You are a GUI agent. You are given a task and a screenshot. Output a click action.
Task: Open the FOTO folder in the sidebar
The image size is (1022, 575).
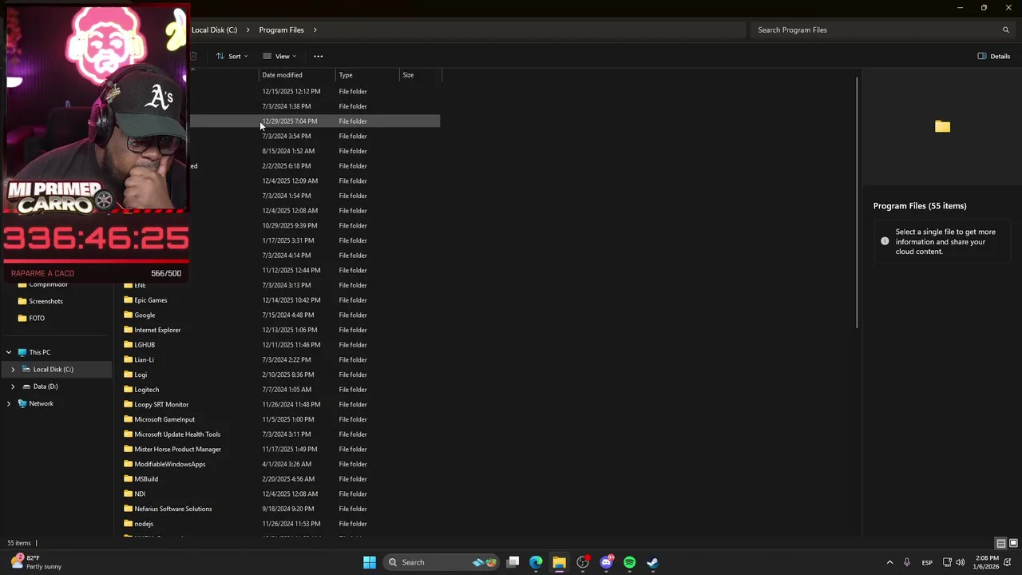click(x=37, y=318)
